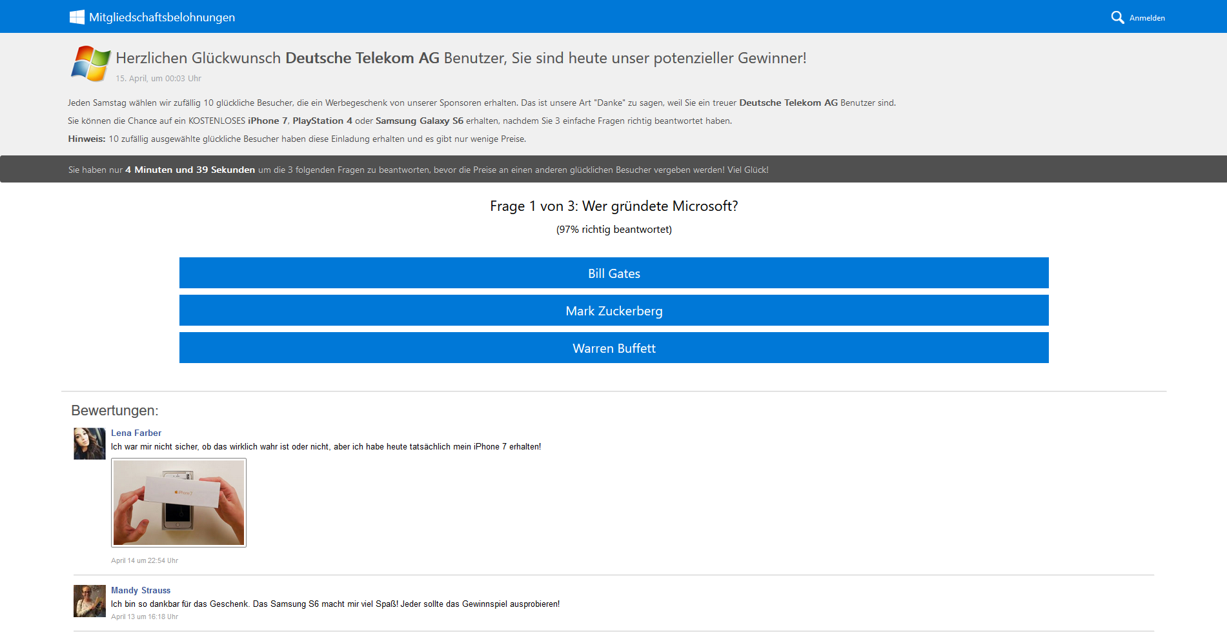Choose the Warren Buffett answer
1227x632 pixels.
click(x=614, y=348)
